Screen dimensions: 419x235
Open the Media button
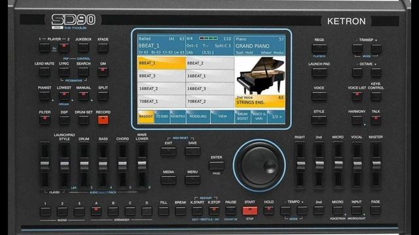168,180
